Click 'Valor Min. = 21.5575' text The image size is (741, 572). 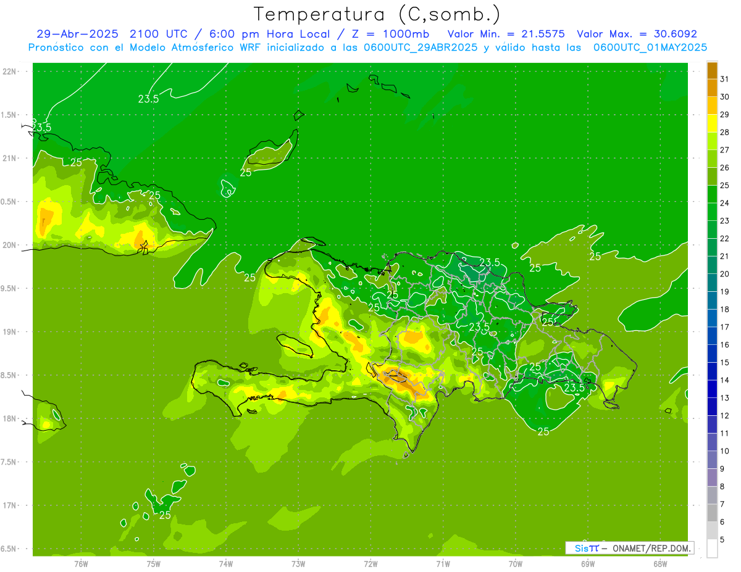[506, 34]
